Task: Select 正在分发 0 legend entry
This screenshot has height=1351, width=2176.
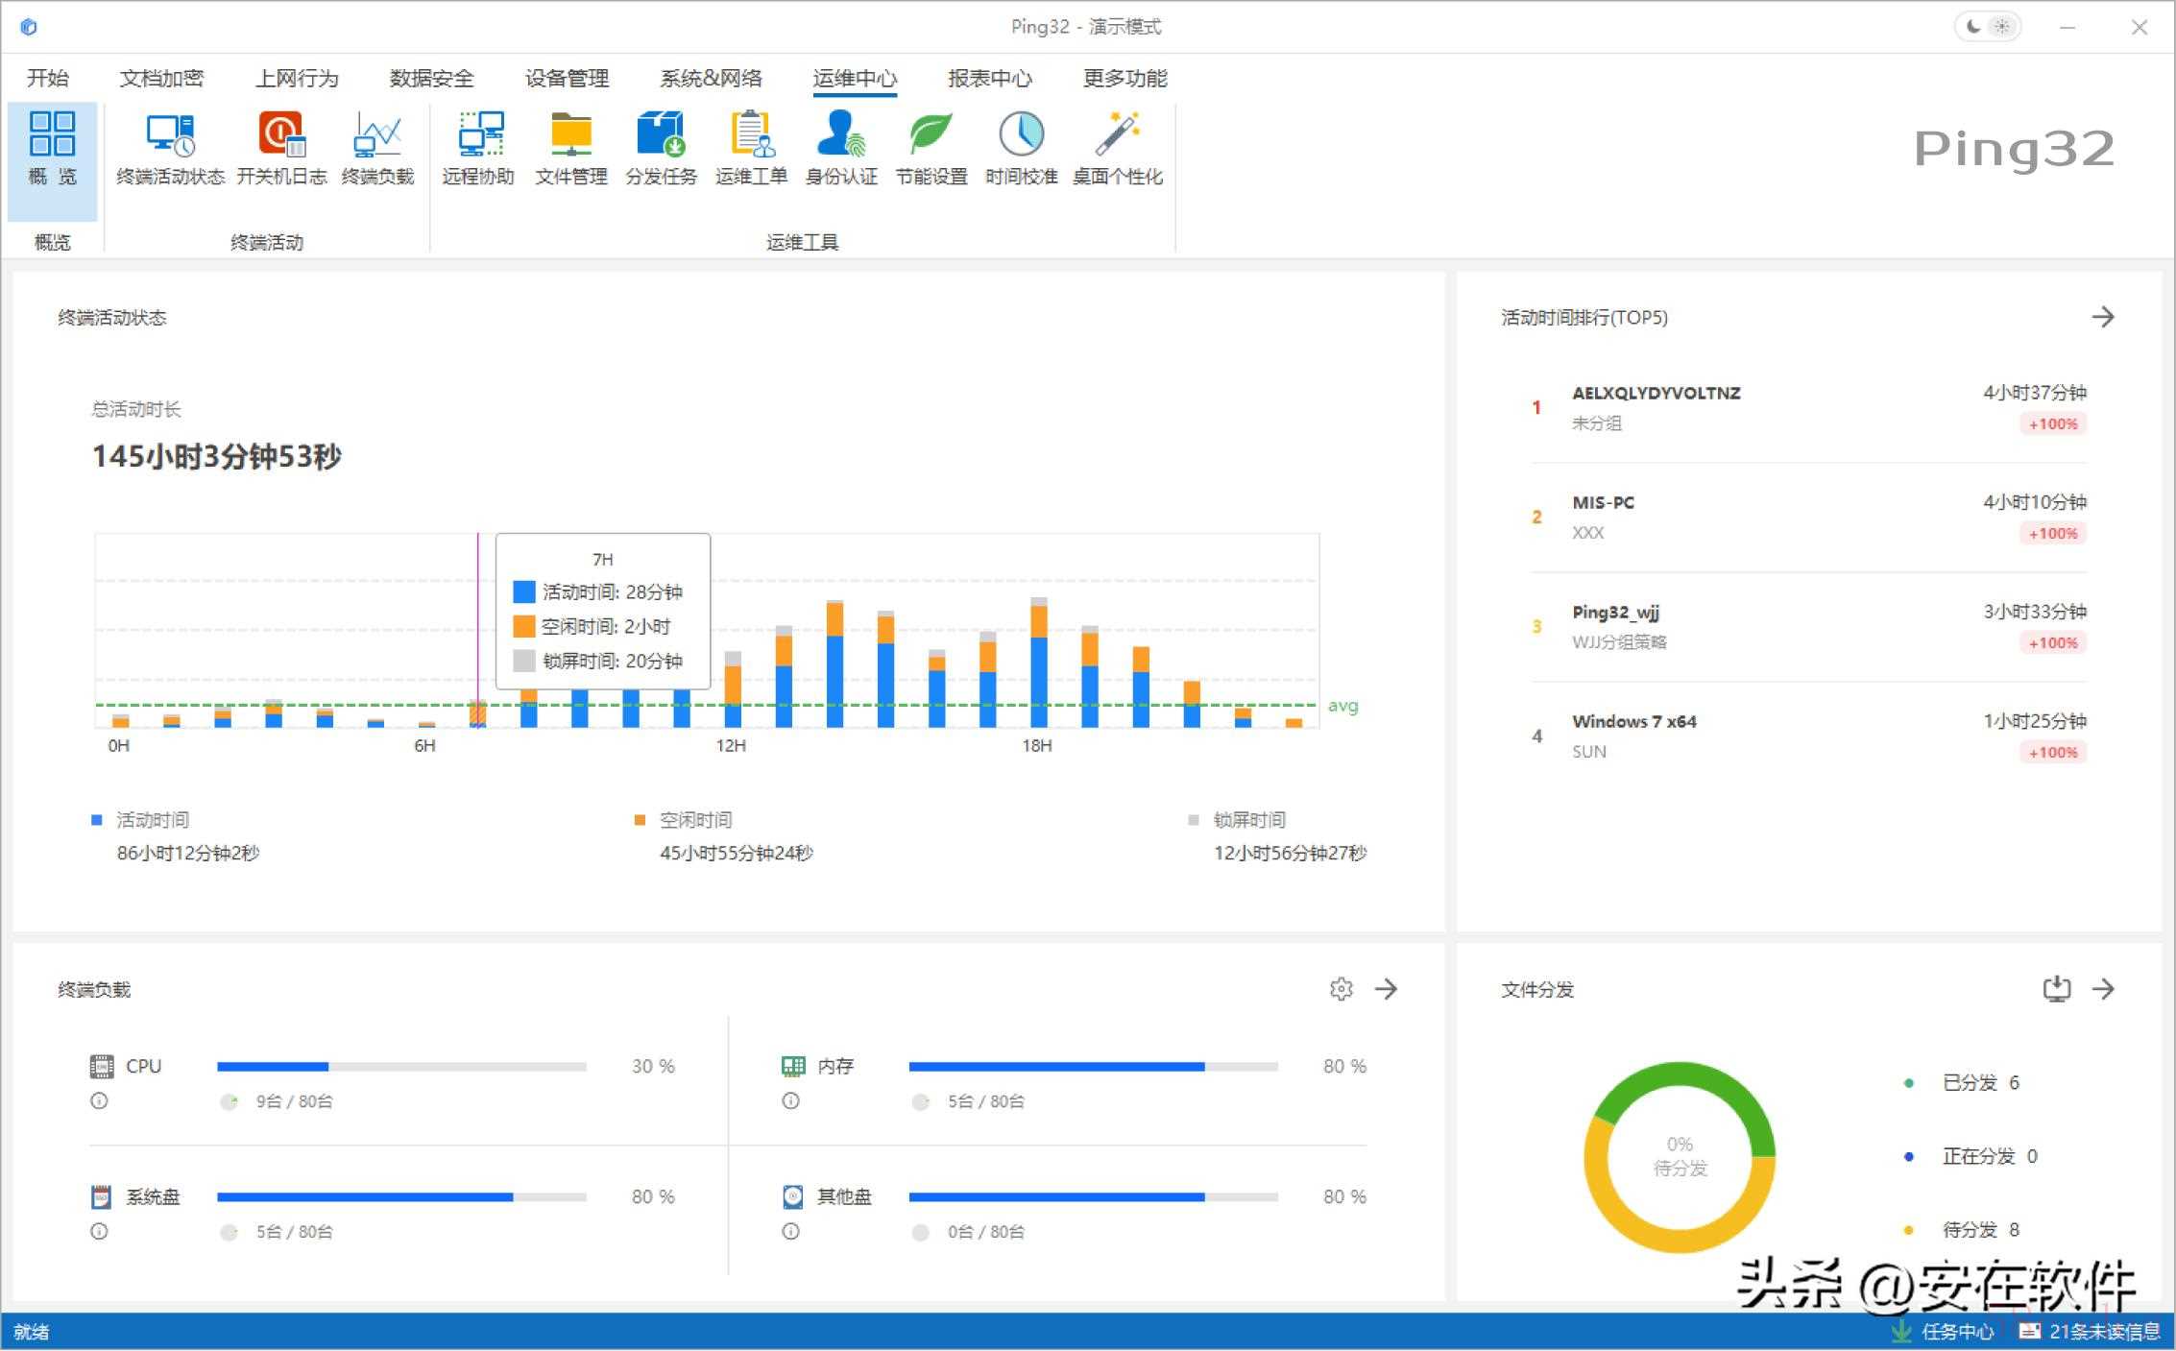Action: pos(1970,1156)
